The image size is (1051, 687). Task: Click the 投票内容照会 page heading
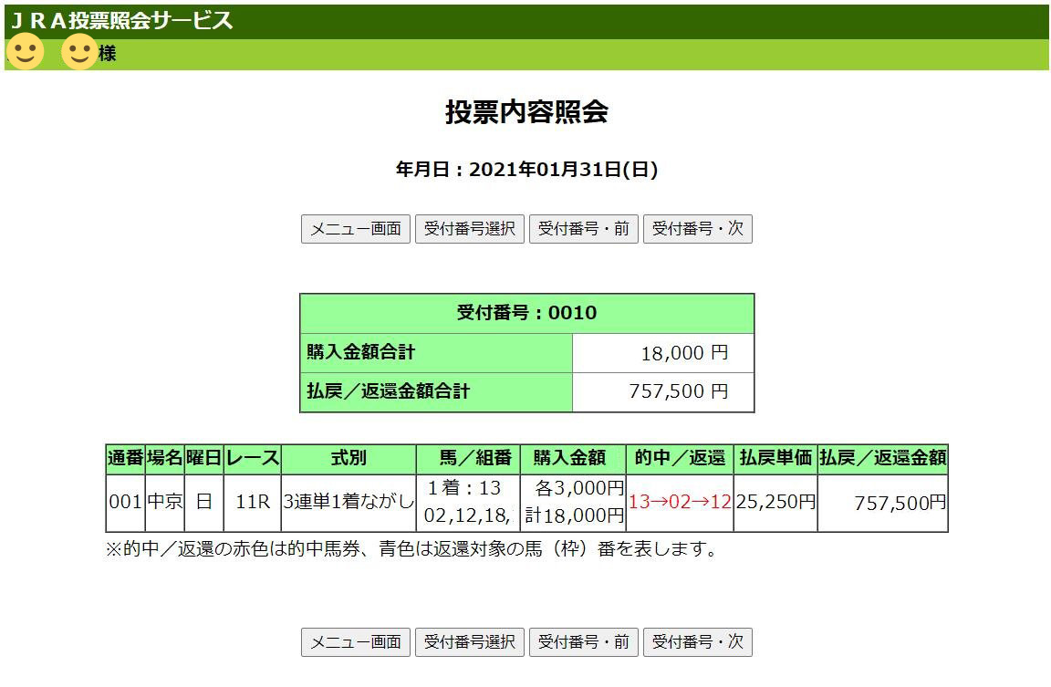coord(526,112)
